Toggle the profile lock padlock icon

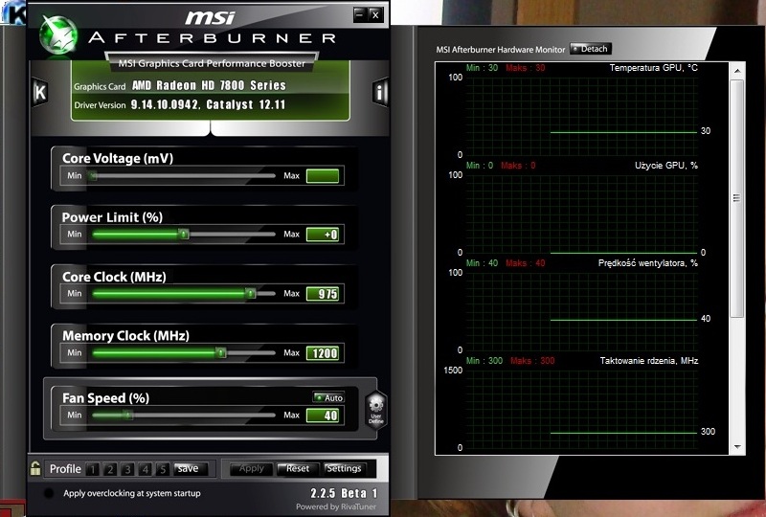(x=35, y=468)
